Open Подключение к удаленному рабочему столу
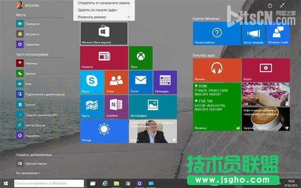301x188 pixels. click(40, 94)
